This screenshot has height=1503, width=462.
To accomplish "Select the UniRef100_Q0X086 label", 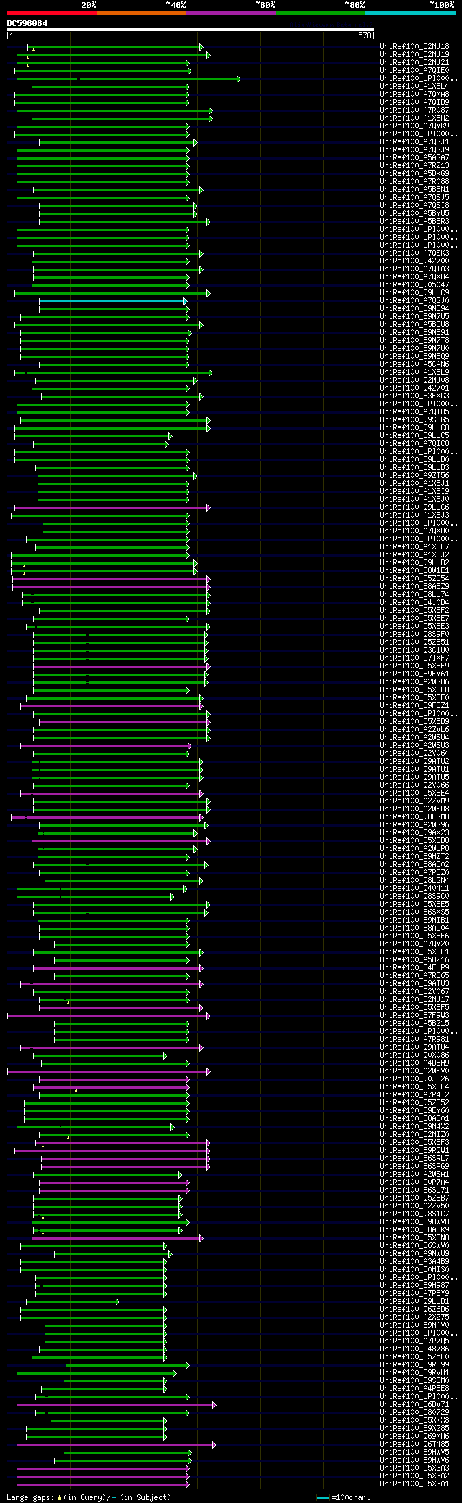I will coord(414,1055).
